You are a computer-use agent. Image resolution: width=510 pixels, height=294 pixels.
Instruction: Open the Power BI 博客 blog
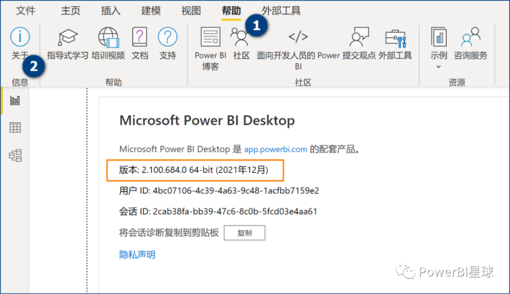[211, 49]
